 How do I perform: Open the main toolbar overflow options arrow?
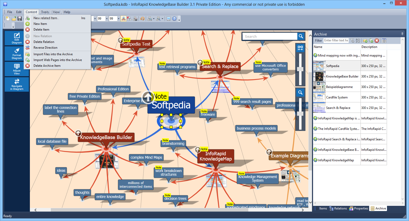click(x=179, y=19)
